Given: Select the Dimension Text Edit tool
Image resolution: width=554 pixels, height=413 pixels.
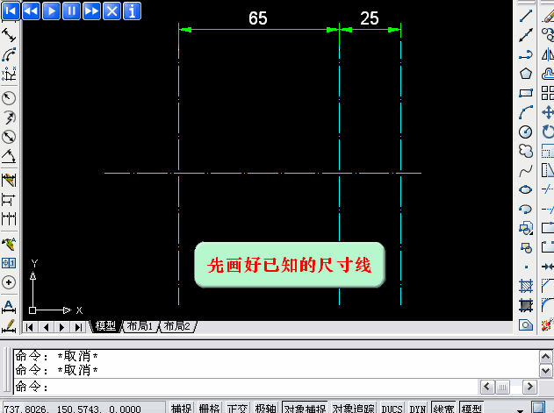Looking at the screenshot, I should pos(9,326).
